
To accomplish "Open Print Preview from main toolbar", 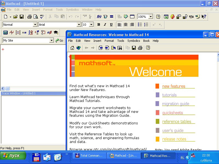I will [x=36, y=17].
